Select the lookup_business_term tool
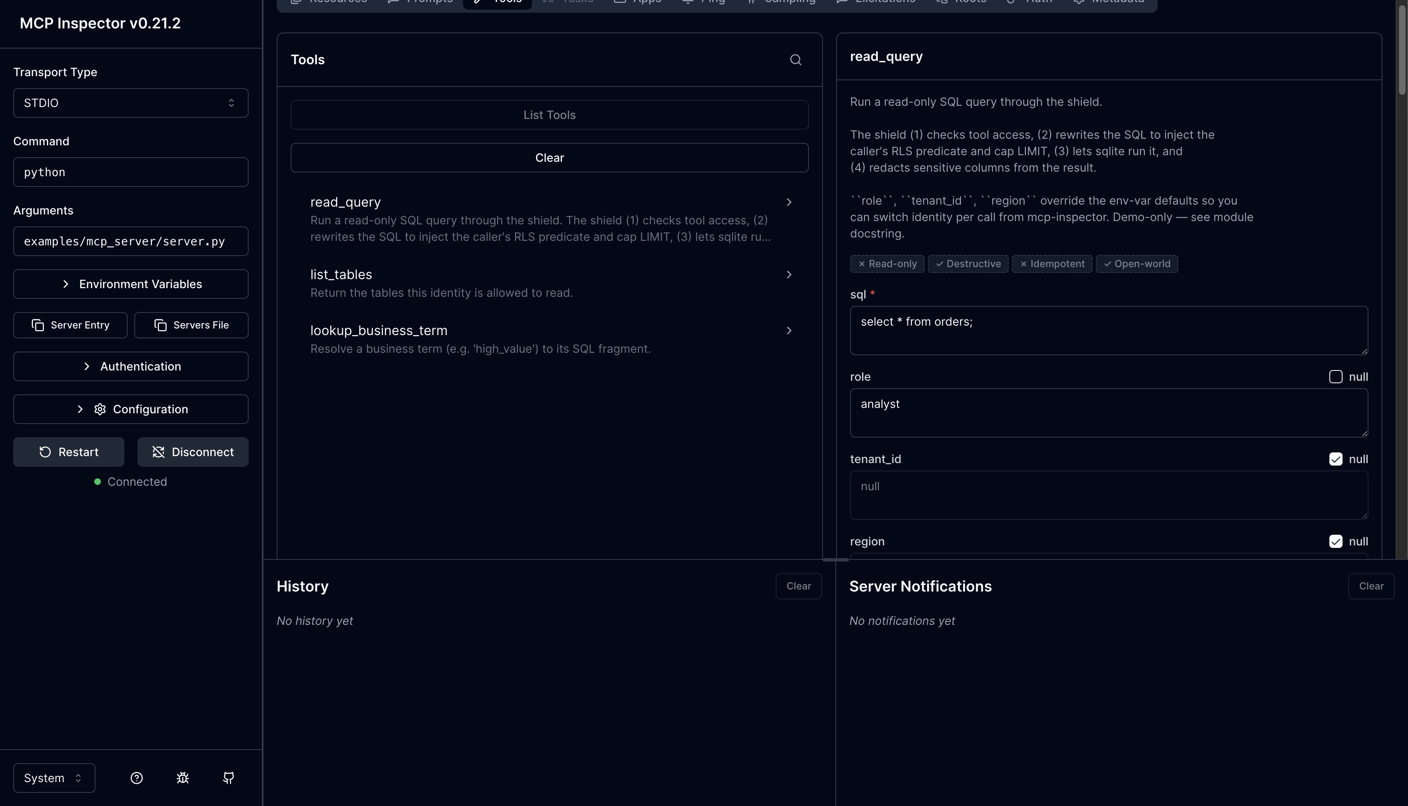The height and width of the screenshot is (806, 1408). coord(550,339)
